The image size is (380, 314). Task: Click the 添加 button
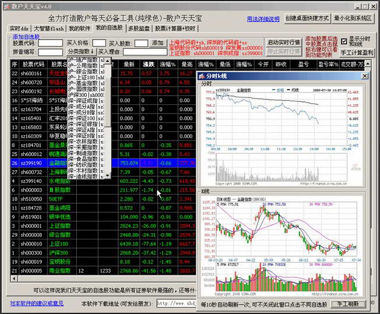[158, 43]
